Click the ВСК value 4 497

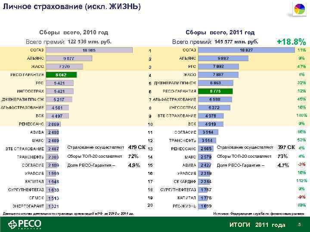[x=57, y=116]
